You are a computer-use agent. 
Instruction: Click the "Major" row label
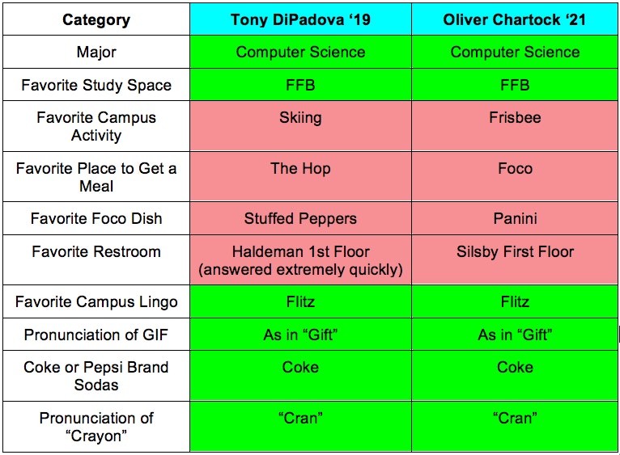[96, 52]
